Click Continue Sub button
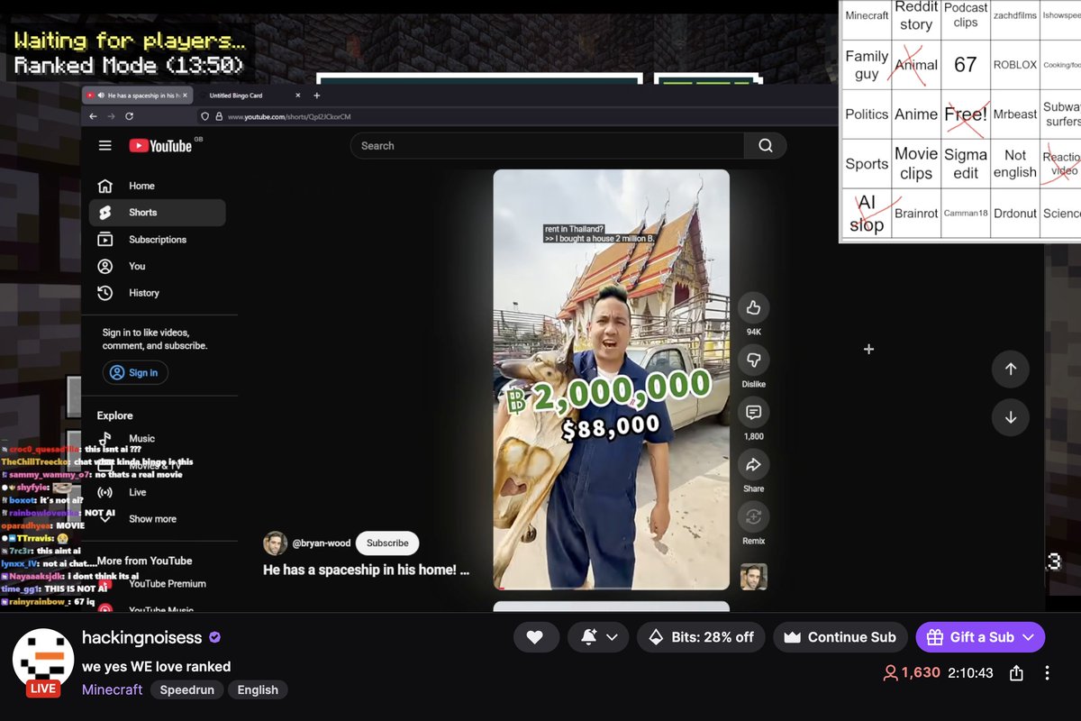 (x=840, y=637)
